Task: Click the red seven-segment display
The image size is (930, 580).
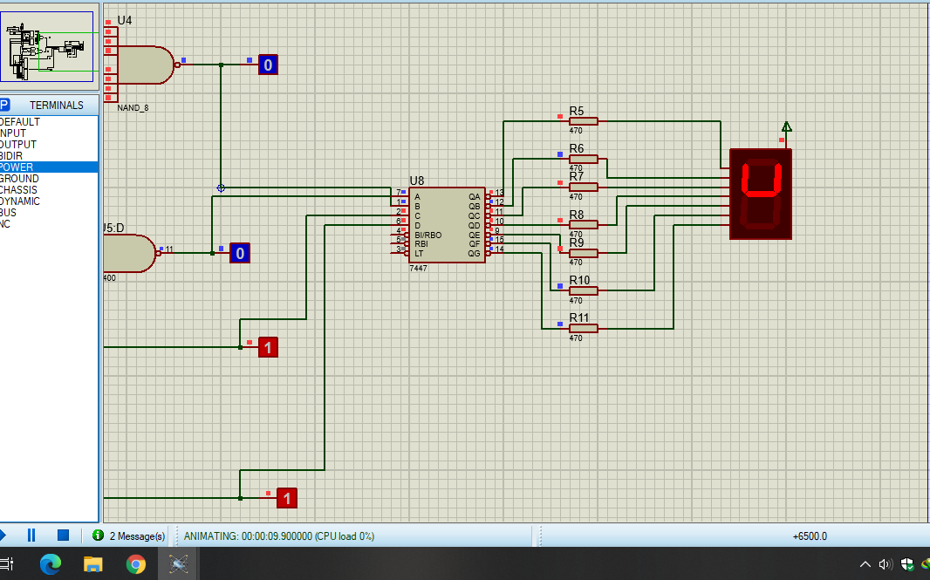Action: coord(760,194)
